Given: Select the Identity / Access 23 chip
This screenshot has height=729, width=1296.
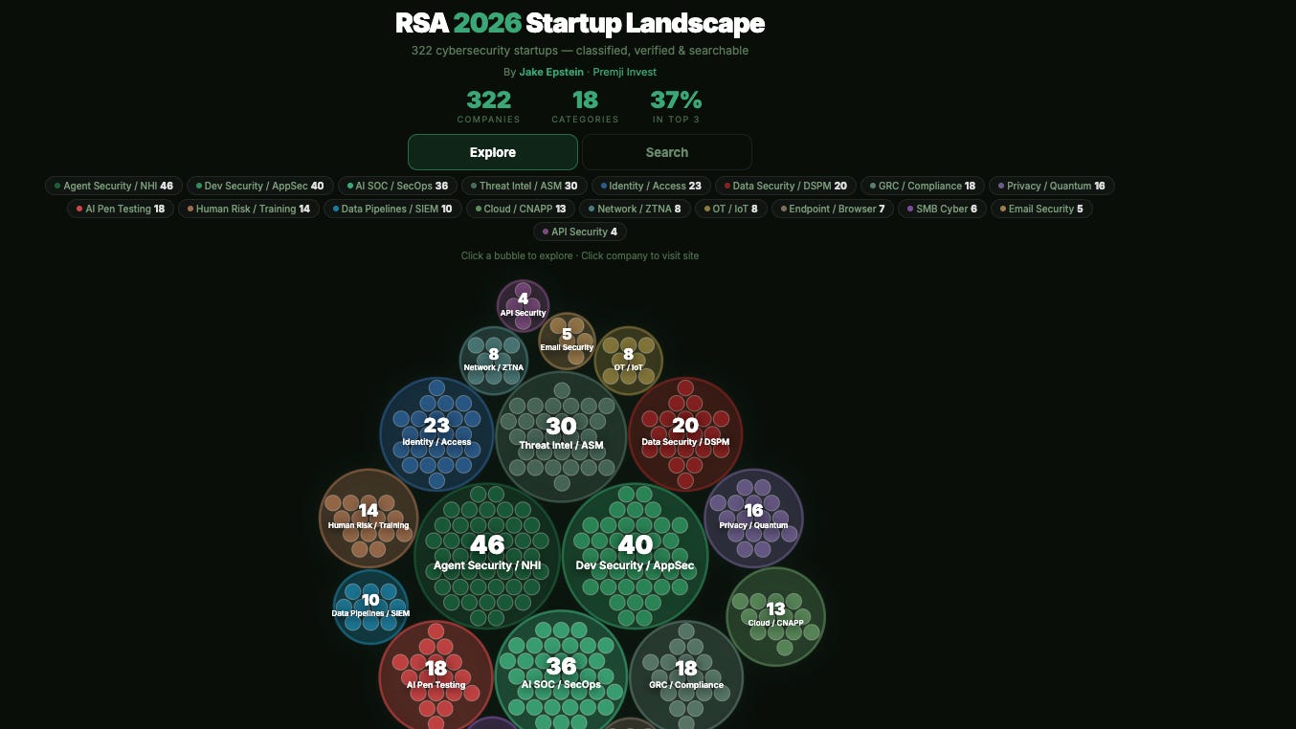Looking at the screenshot, I should [x=651, y=186].
